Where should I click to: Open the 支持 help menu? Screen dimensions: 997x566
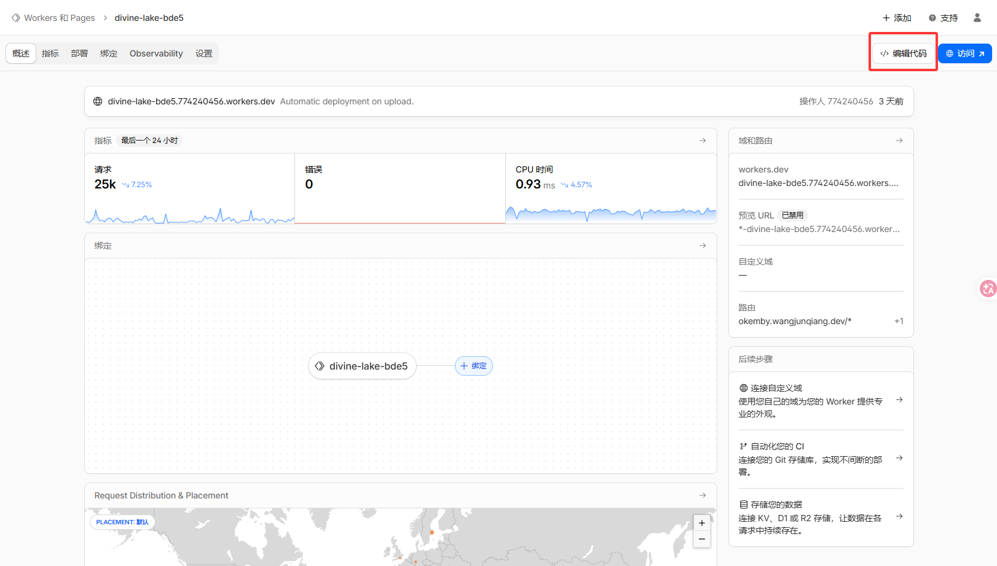[x=944, y=18]
